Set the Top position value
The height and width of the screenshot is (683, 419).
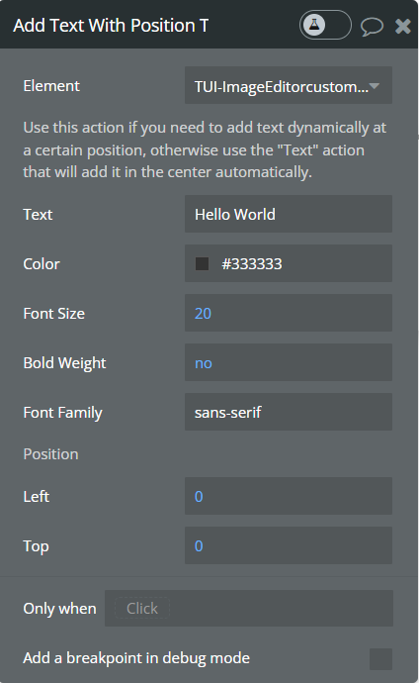click(x=289, y=545)
